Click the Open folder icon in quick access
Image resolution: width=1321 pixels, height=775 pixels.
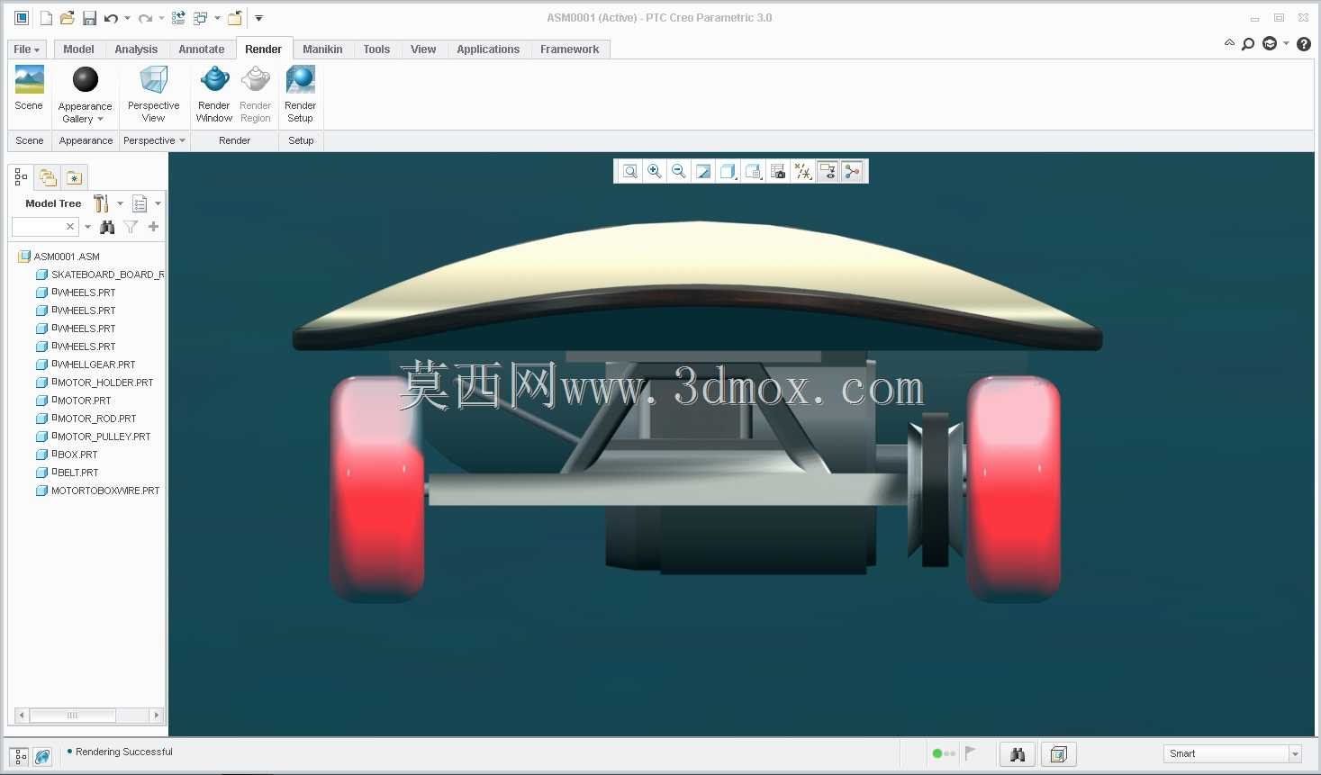[x=67, y=18]
